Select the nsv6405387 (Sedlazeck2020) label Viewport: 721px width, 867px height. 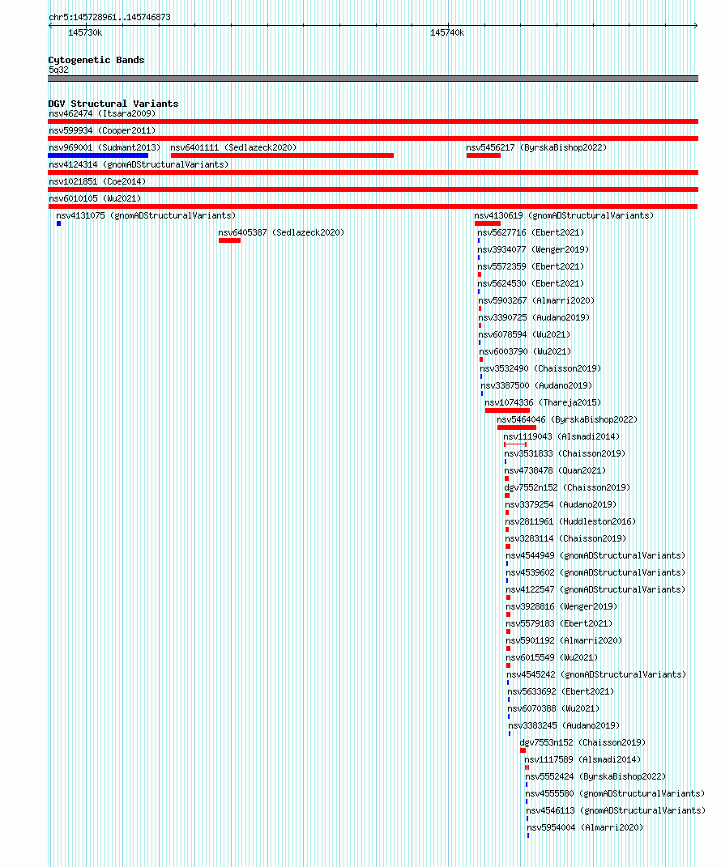coord(281,233)
